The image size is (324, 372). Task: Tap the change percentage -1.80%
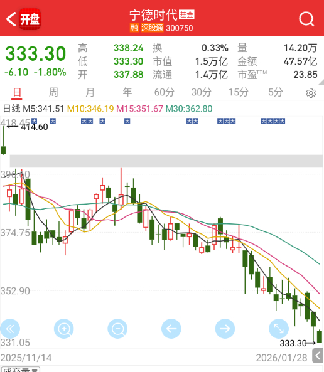(x=50, y=72)
